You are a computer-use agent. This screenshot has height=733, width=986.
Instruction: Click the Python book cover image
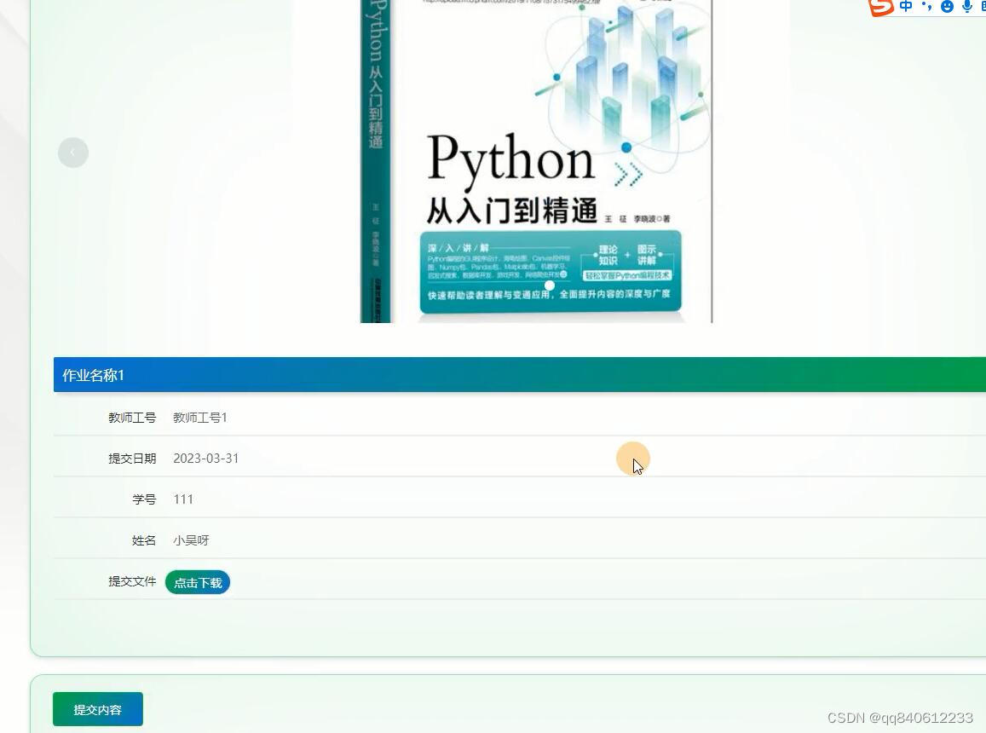point(534,162)
